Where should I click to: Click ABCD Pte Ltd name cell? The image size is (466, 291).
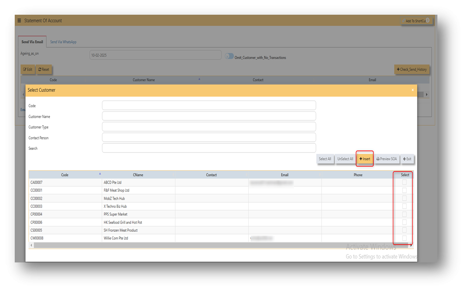point(138,182)
